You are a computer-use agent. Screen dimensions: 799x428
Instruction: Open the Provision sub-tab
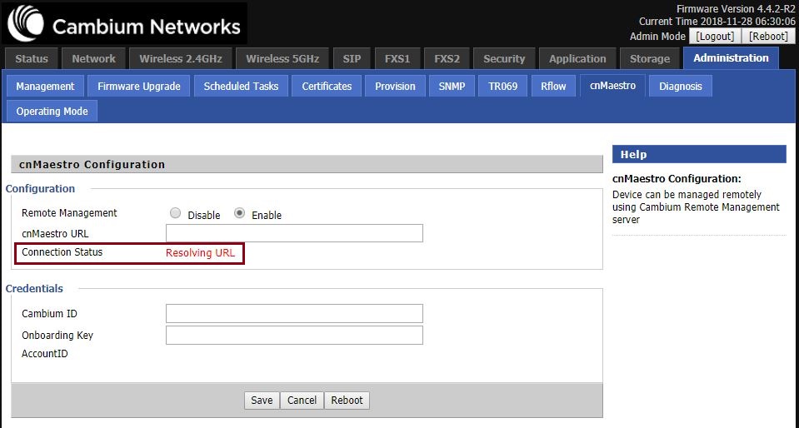click(x=395, y=86)
